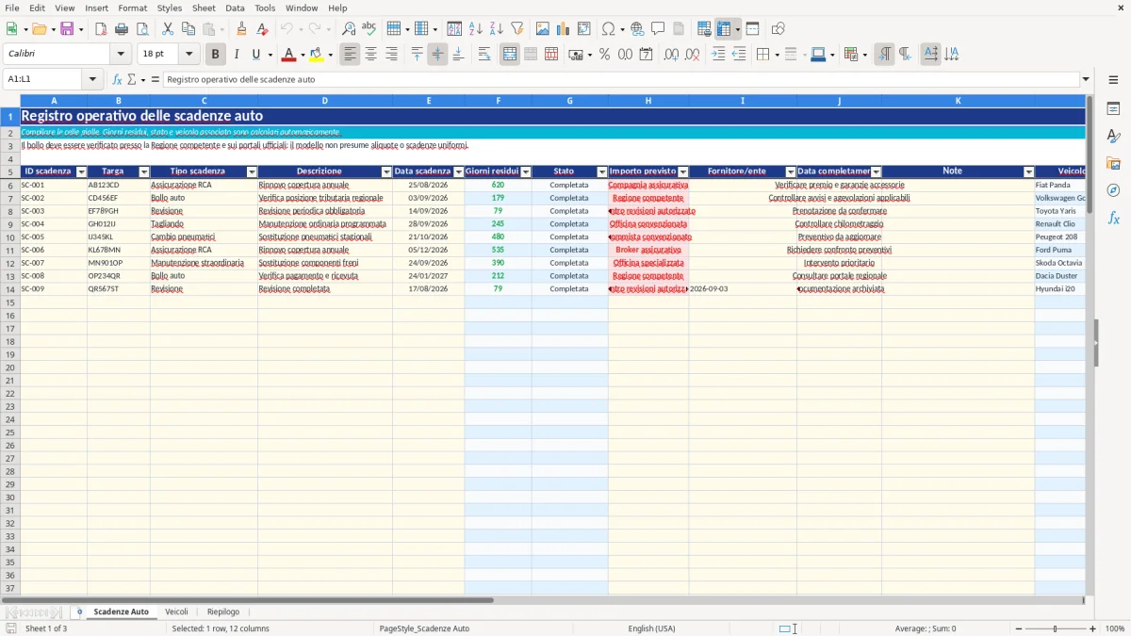Toggle Merge and Center Cells
This screenshot has height=636, width=1131.
(x=510, y=55)
